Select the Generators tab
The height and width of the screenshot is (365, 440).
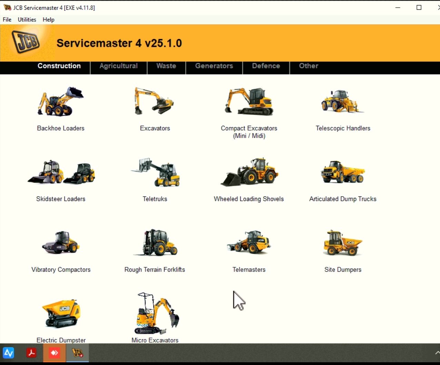coord(214,66)
